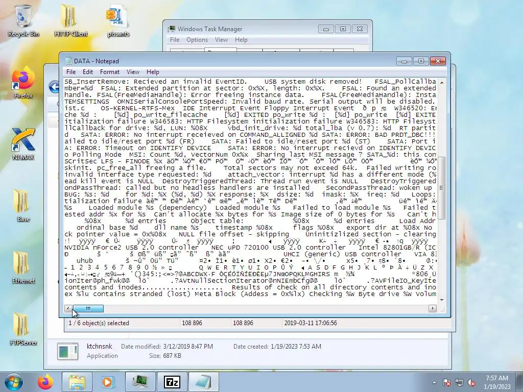
Task: Switch to the 7-Zip taskbar button
Action: (x=172, y=382)
